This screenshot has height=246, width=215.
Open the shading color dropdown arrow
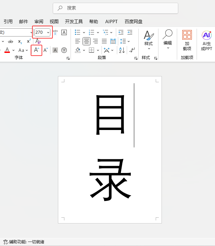pos(84,50)
